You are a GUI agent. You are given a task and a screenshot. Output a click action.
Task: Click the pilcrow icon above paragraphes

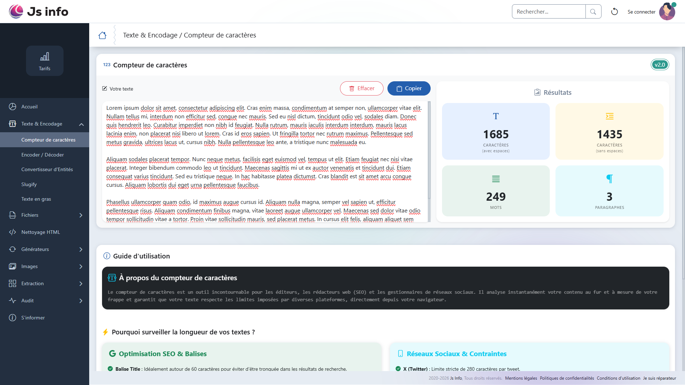(609, 179)
